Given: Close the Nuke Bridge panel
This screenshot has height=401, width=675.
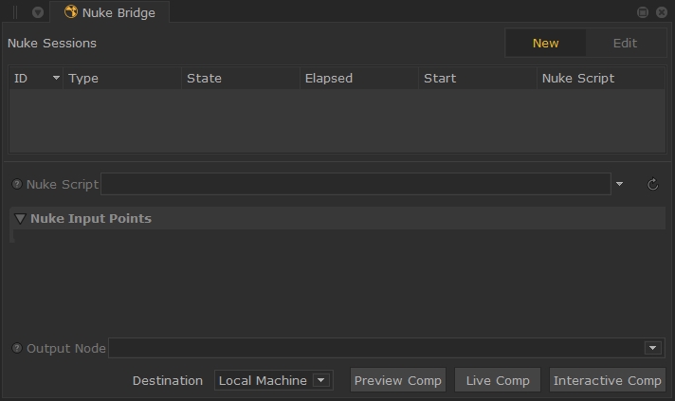Looking at the screenshot, I should [661, 12].
